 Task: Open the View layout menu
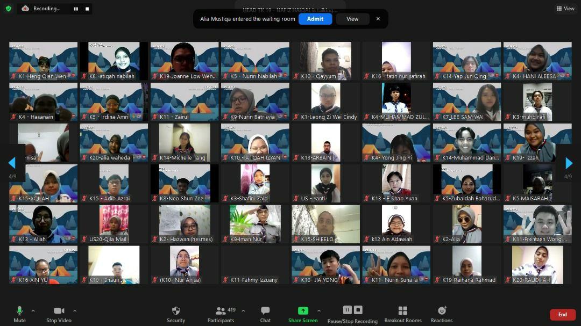(565, 9)
